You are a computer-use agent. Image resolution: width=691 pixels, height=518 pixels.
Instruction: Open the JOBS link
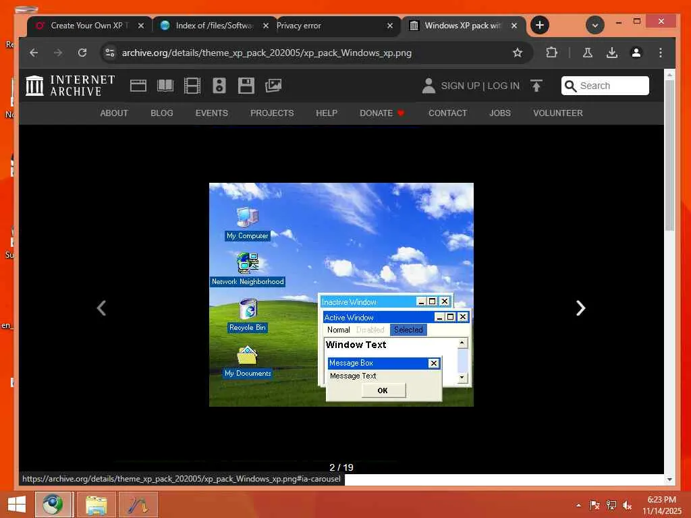pyautogui.click(x=500, y=113)
